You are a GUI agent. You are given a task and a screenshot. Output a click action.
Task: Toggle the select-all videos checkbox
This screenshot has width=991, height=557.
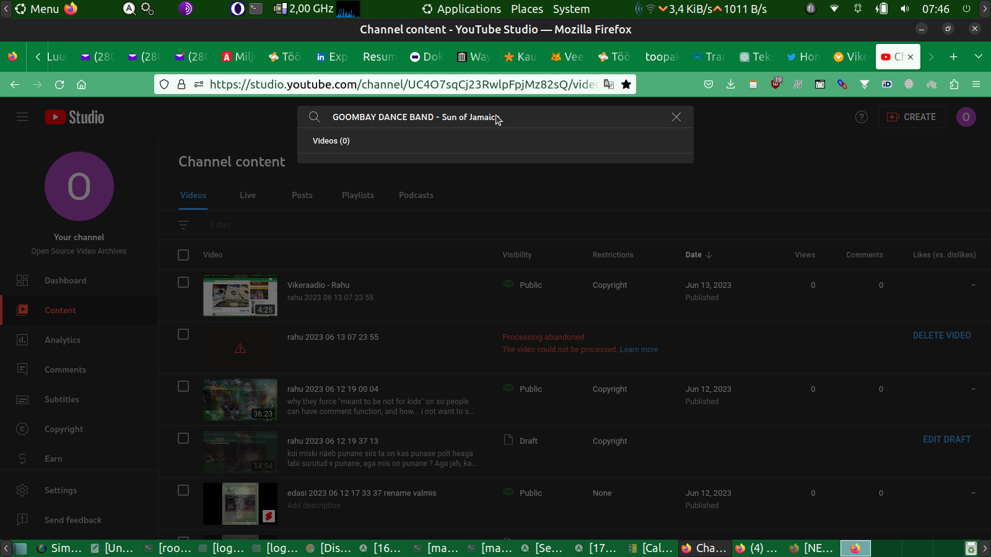coord(183,255)
